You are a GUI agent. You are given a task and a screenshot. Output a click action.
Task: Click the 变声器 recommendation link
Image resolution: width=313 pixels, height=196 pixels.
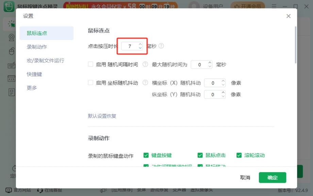(x=179, y=190)
